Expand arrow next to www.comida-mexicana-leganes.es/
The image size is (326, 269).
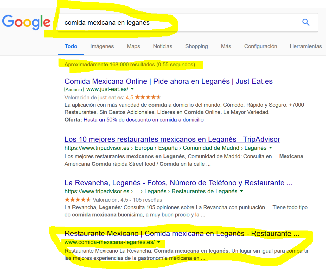click(x=159, y=242)
